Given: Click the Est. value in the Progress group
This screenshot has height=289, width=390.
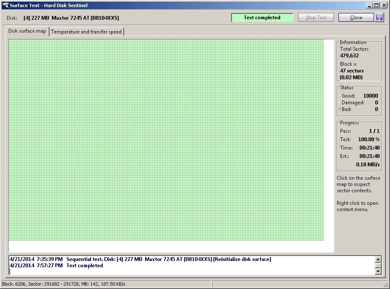Looking at the screenshot, I should [x=369, y=156].
